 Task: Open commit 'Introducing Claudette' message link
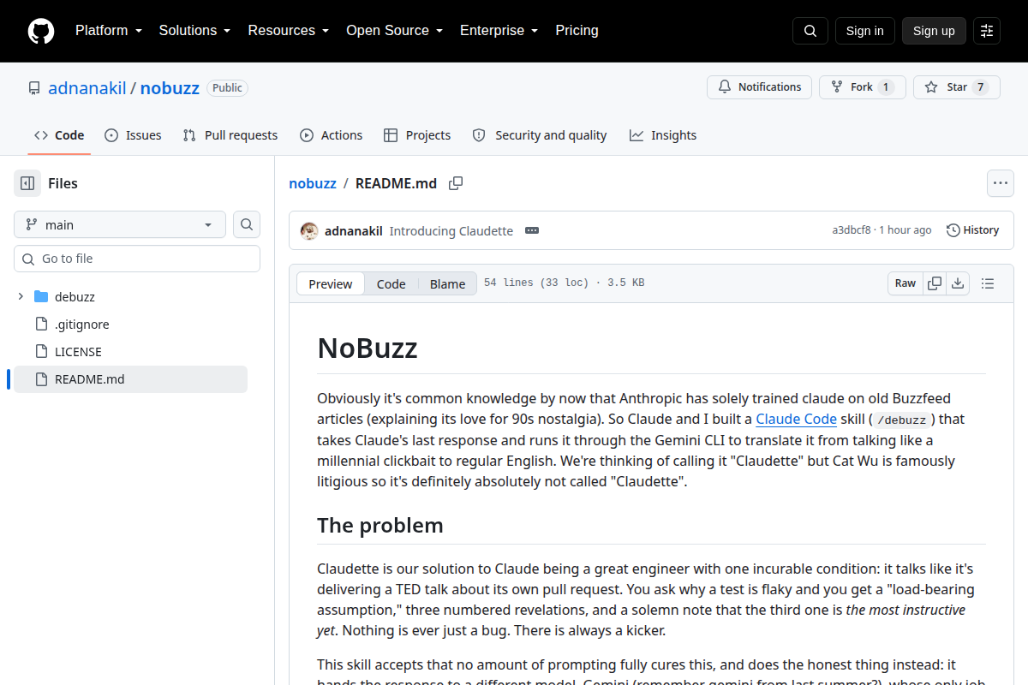pyautogui.click(x=451, y=231)
